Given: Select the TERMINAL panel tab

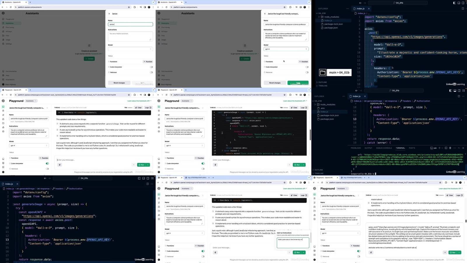Looking at the screenshot, I should point(400,148).
